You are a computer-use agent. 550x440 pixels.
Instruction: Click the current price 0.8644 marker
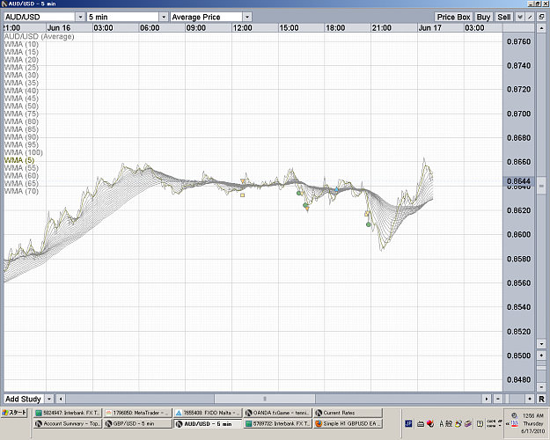519,181
